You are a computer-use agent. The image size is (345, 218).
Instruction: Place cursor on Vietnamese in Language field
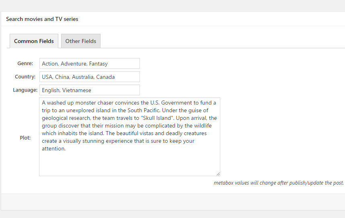tap(76, 90)
